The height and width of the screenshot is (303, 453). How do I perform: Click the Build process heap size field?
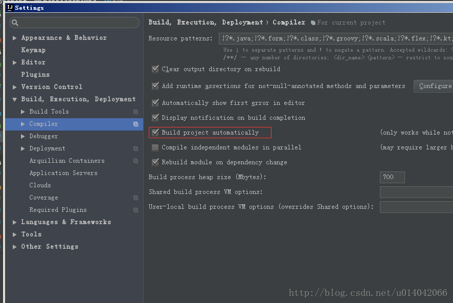point(392,177)
